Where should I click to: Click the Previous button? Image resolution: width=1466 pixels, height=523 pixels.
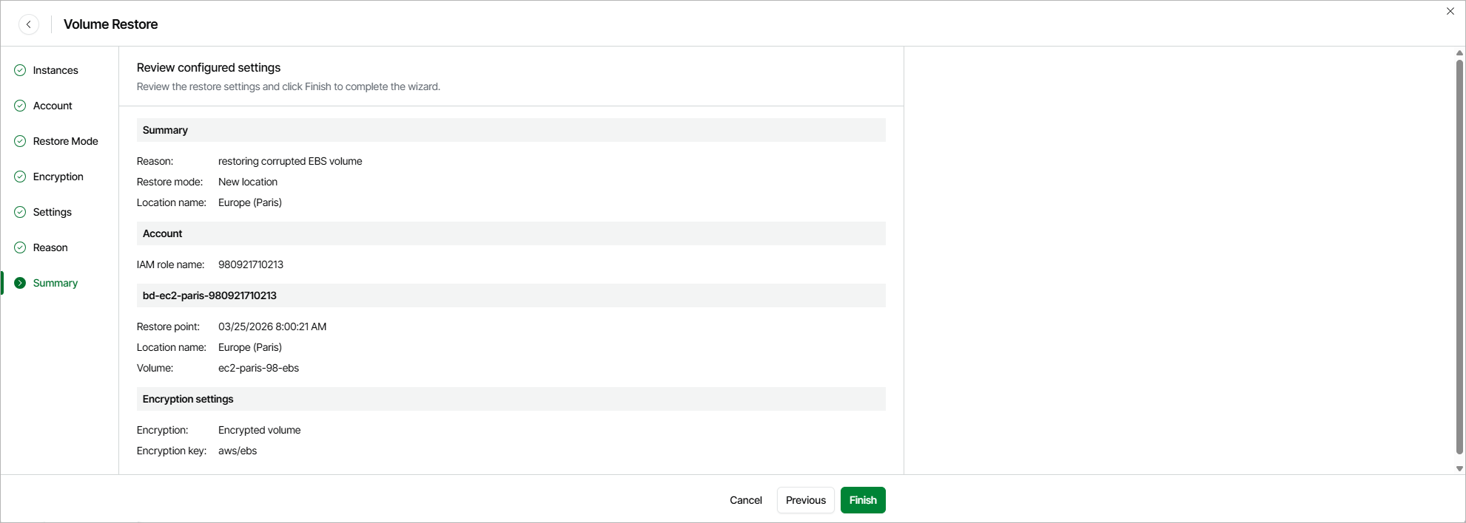[805, 500]
